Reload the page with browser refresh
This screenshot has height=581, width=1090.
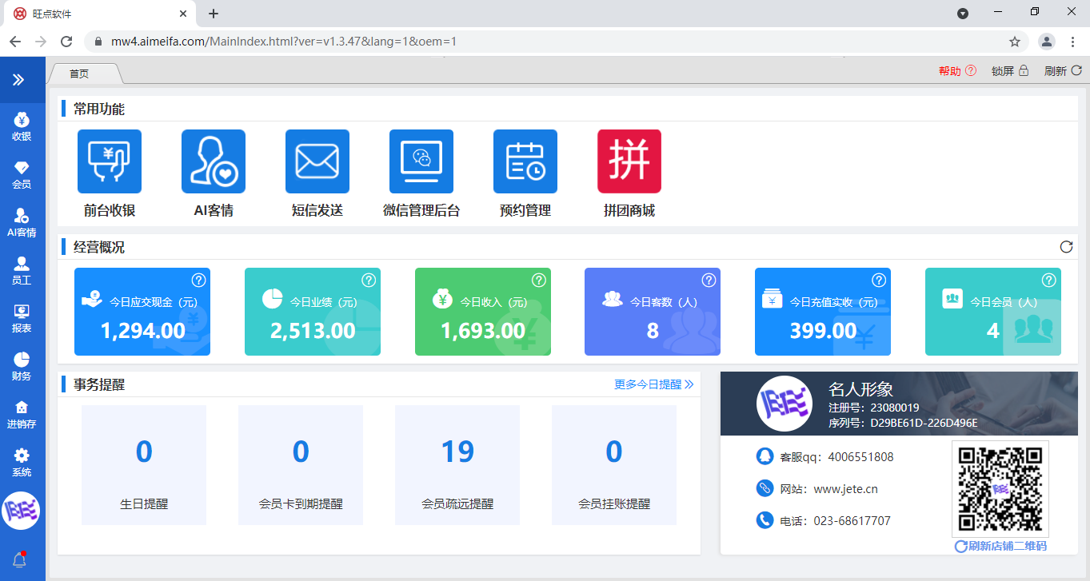coord(67,42)
